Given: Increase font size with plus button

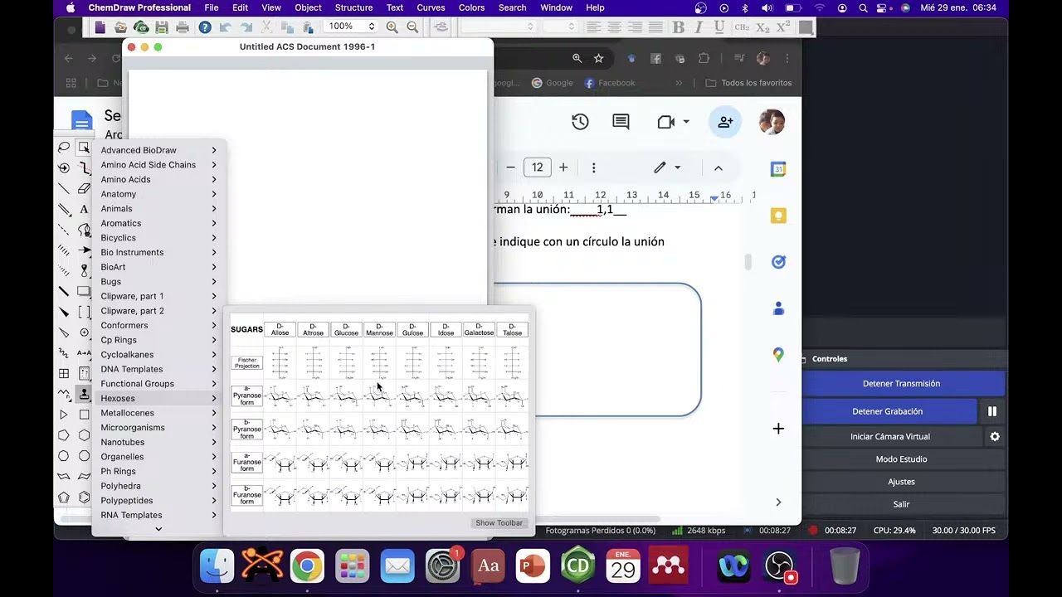Looking at the screenshot, I should (563, 167).
